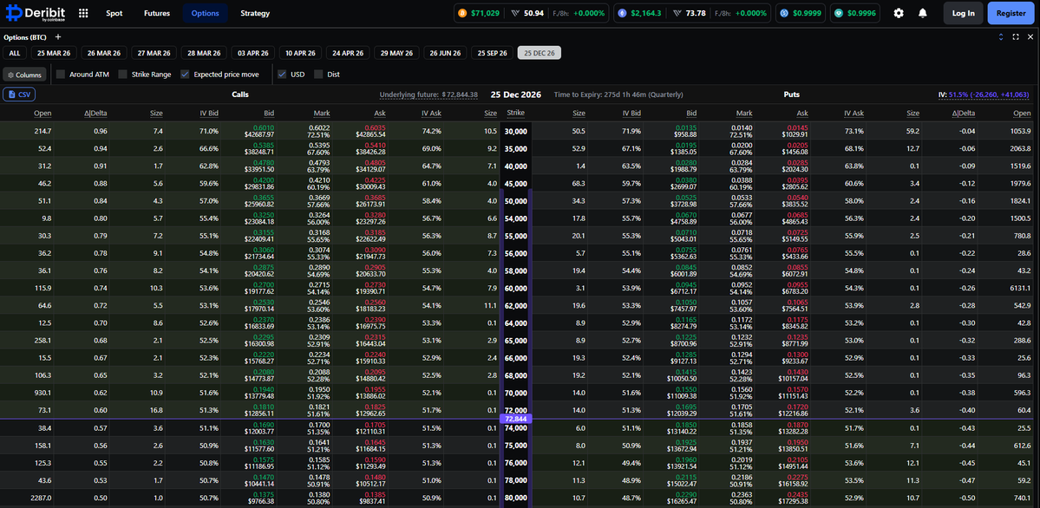Screen dimensions: 1040x508
Task: Close the Options (BTC) panel
Action: (x=1030, y=37)
